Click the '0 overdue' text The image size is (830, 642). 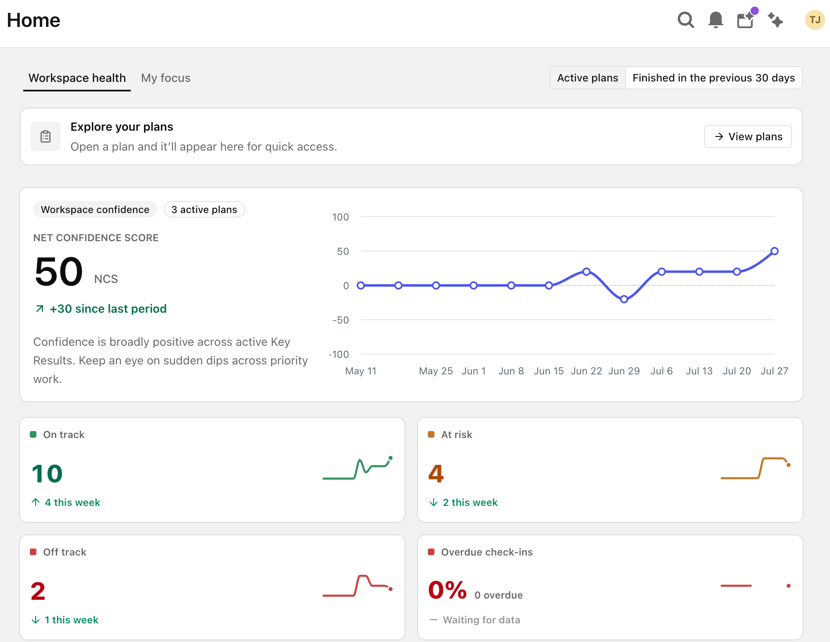click(499, 595)
